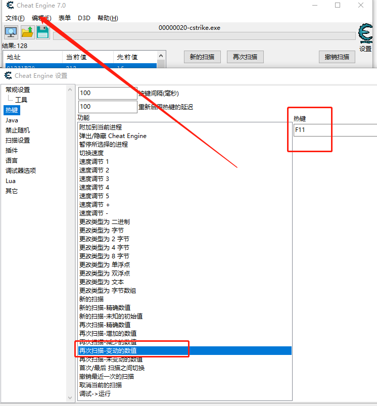The height and width of the screenshot is (406, 377).
Task: Select 速度调节 - function
Action: tap(93, 213)
